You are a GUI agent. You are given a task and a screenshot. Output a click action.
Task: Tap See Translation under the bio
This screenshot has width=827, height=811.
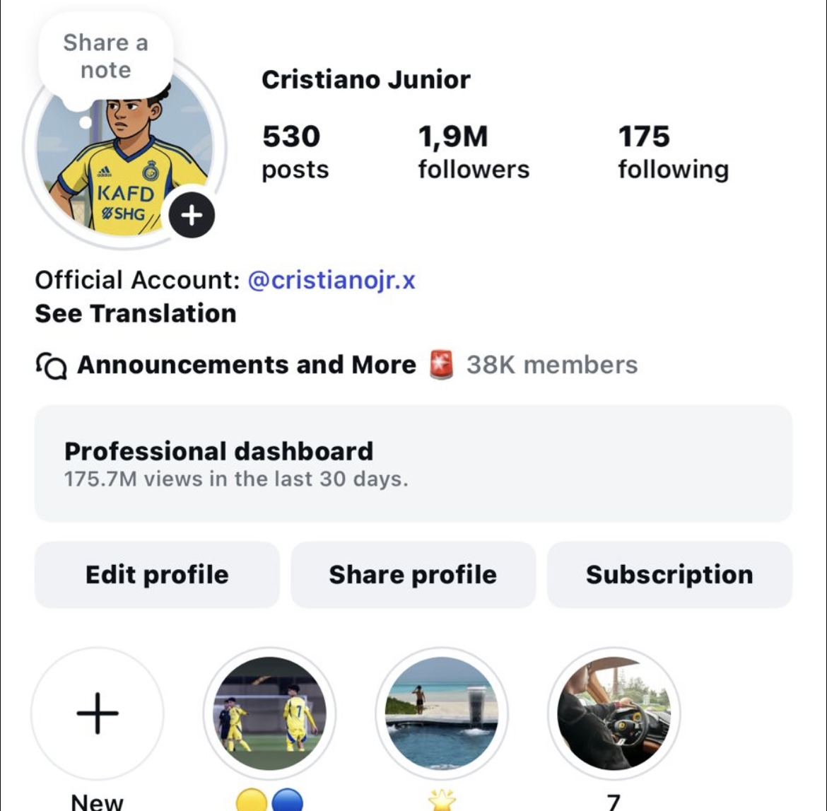pos(136,313)
